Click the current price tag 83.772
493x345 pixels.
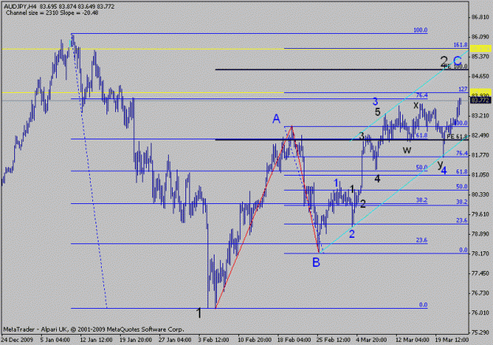[480, 100]
